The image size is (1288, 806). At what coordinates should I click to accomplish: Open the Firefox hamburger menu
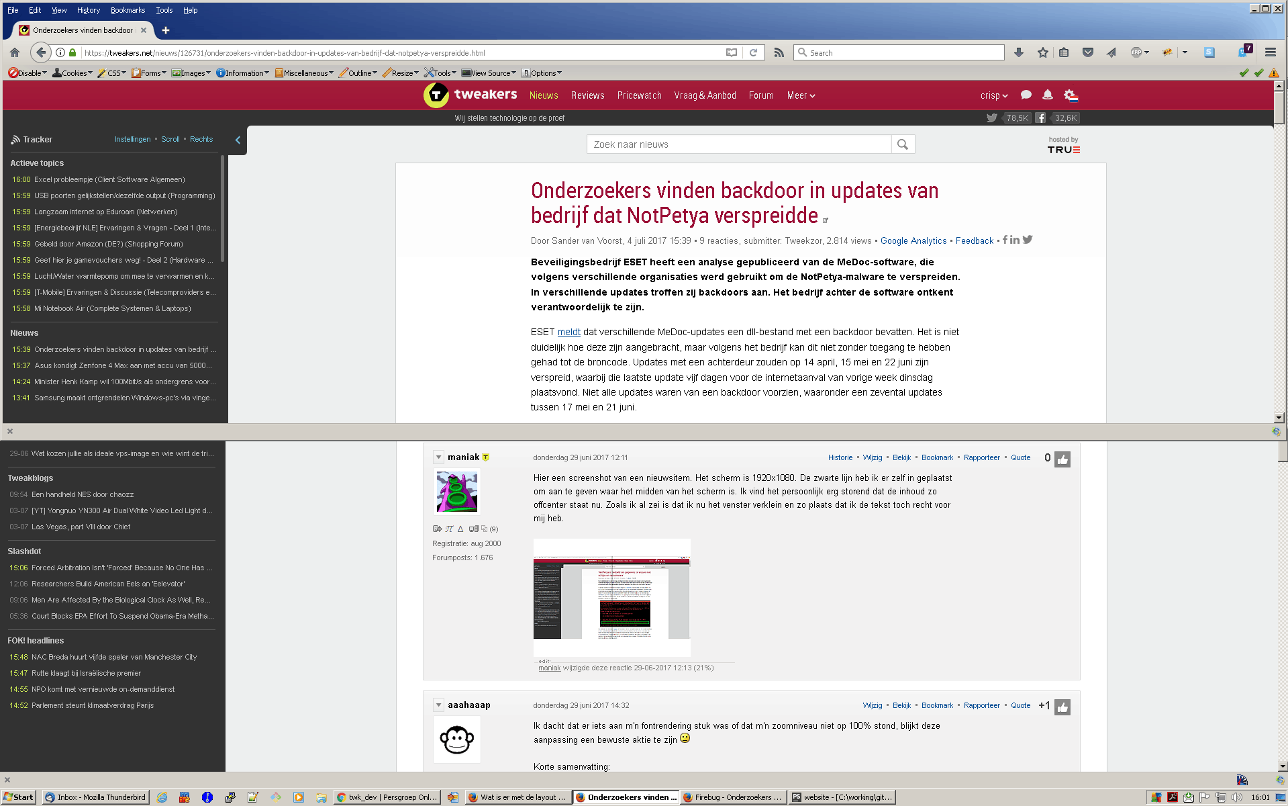click(x=1270, y=52)
